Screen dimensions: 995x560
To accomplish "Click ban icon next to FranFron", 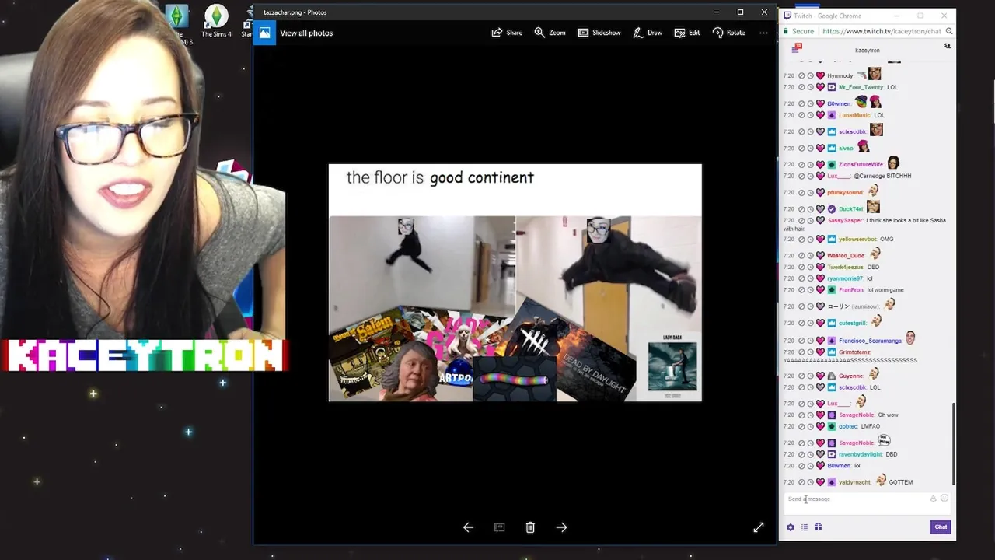I will tap(801, 290).
